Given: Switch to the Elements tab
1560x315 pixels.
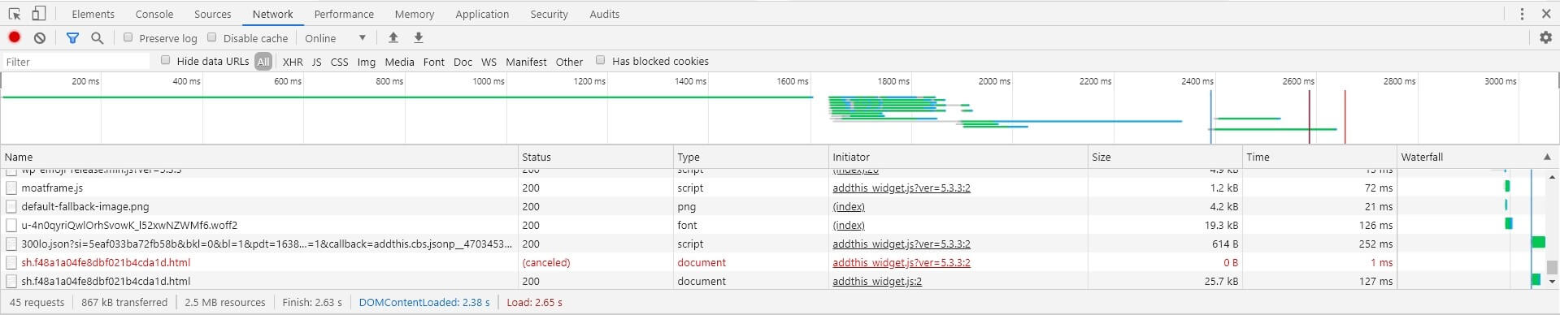Looking at the screenshot, I should click(93, 14).
